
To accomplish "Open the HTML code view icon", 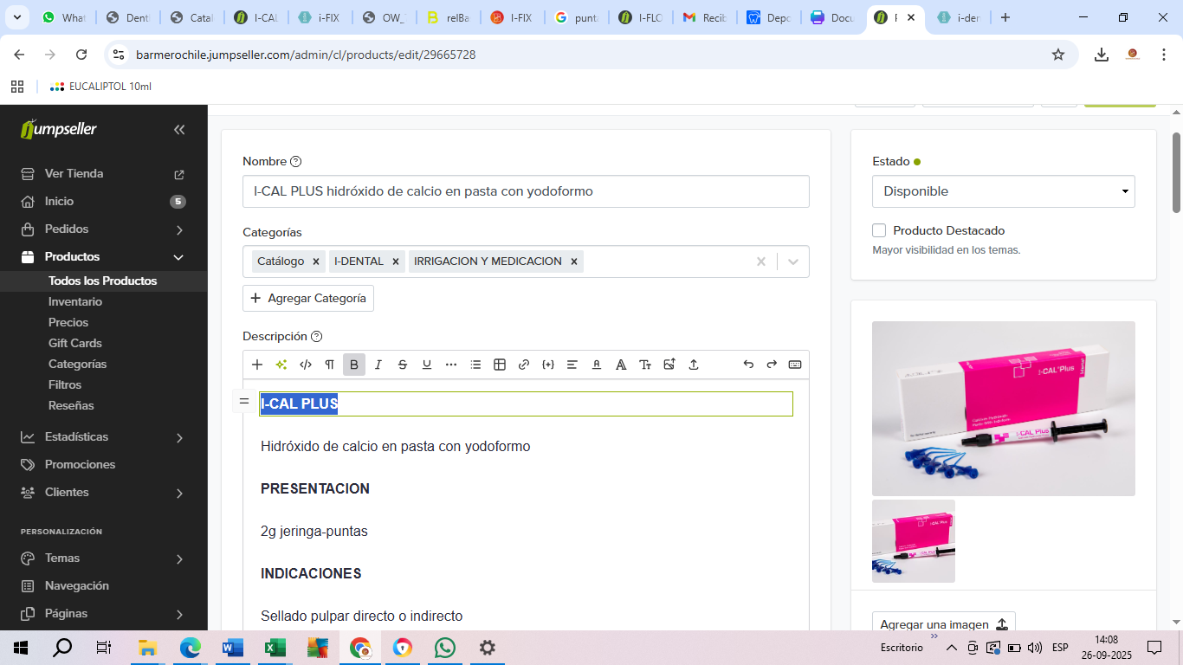I will pos(305,365).
